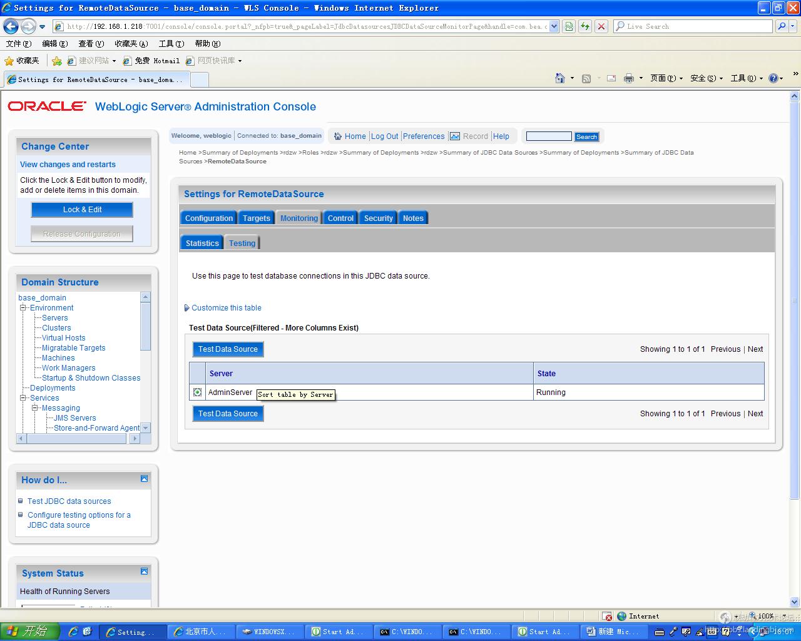
Task: Collapse the Environment tree node
Action: click(23, 308)
